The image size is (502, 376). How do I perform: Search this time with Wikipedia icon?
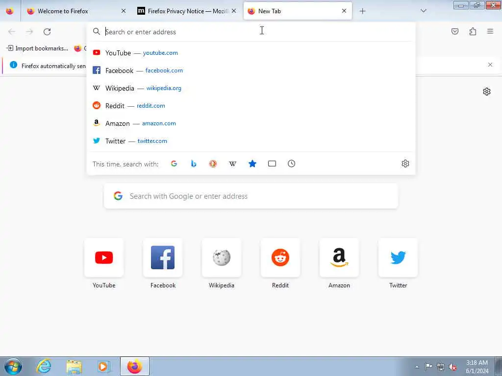233,164
